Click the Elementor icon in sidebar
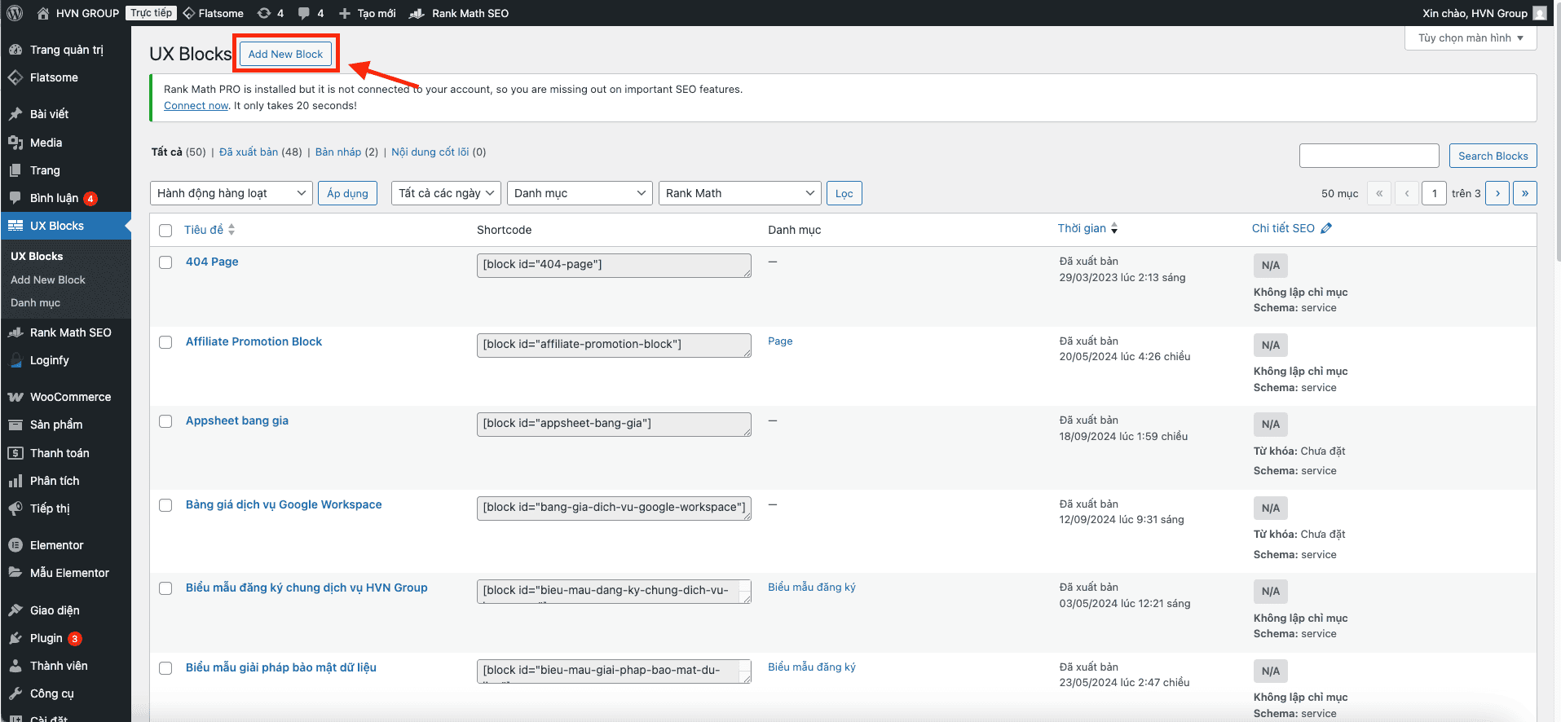1561x722 pixels. pos(15,545)
